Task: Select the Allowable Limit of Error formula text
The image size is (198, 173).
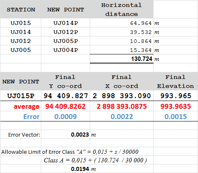Action: pos(70,152)
